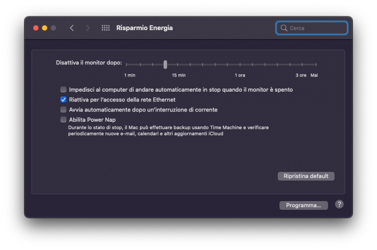
Task: Click the magnifying glass search icon
Action: [x=284, y=28]
